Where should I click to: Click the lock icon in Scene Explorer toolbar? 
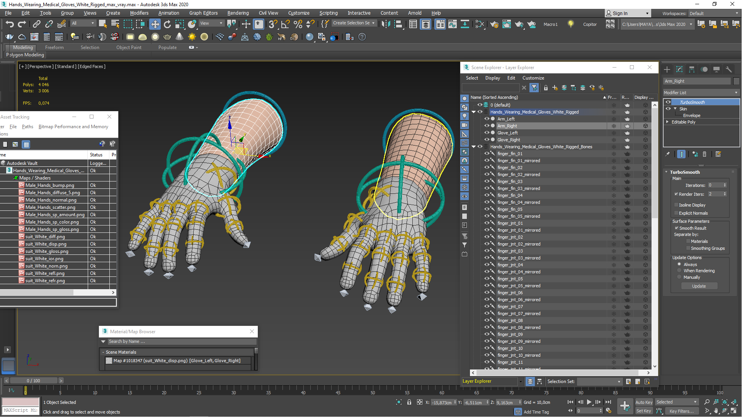(546, 88)
